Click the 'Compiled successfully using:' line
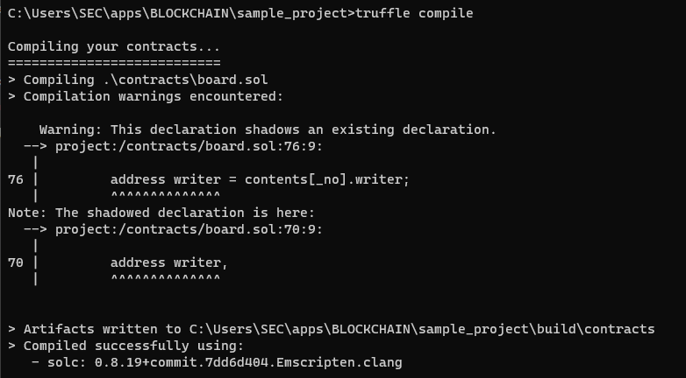Viewport: 686px width, 378px height. [x=133, y=346]
